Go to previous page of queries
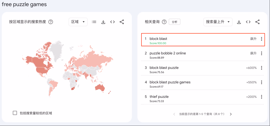The height and width of the screenshot is (126, 270). point(174,114)
